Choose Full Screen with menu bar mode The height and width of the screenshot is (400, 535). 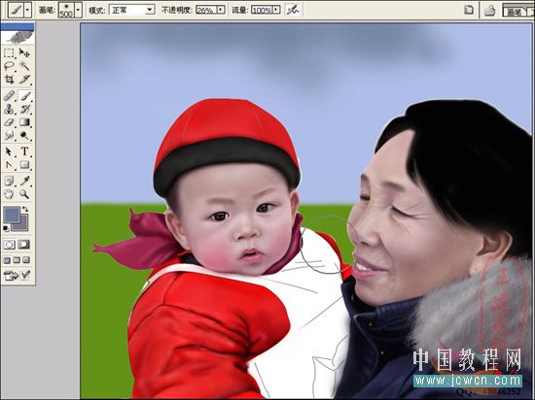pyautogui.click(x=17, y=260)
